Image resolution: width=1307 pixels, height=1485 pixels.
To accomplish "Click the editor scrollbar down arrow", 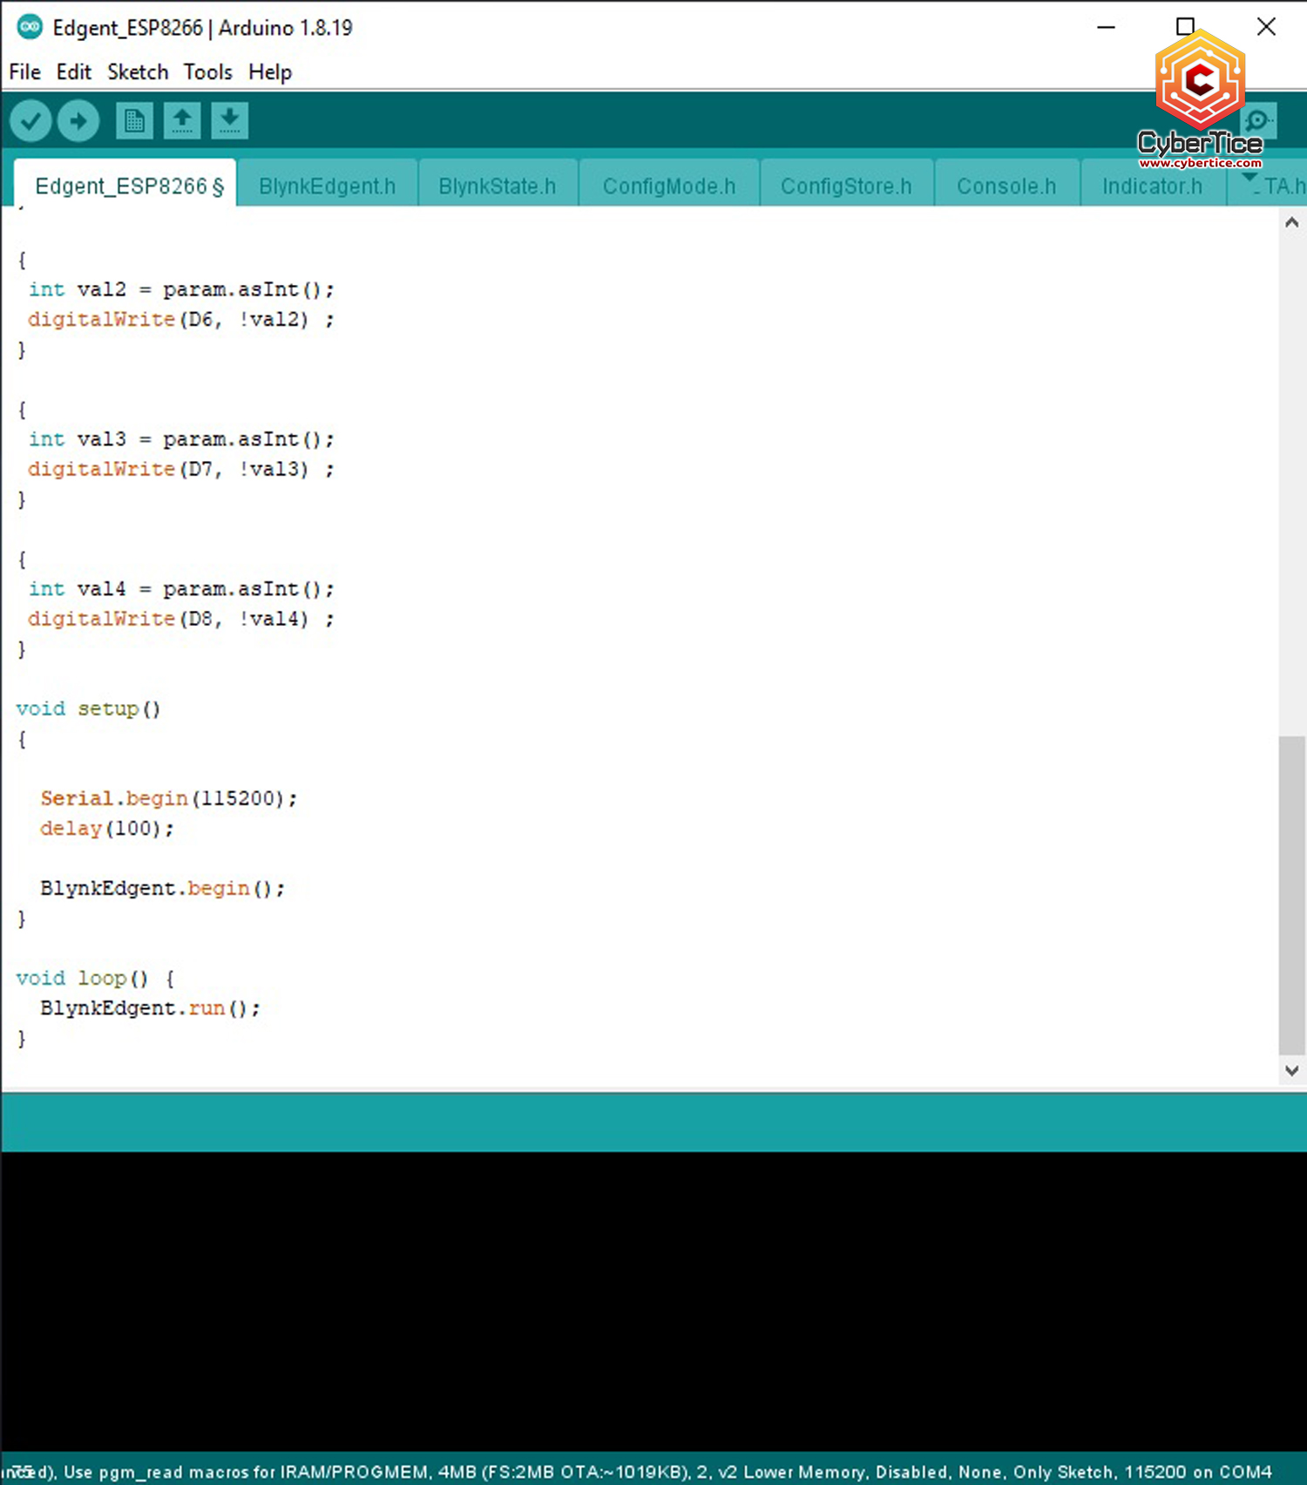I will (x=1291, y=1070).
